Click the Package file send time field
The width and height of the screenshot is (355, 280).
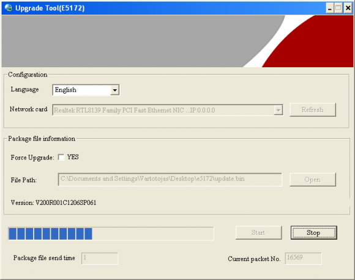point(100,258)
